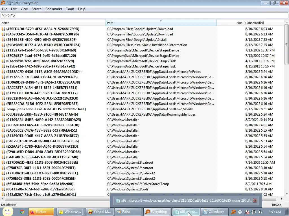Click folder icon of {113527a4-45d4-4b6f-b567-97838f1b04b0}
This screenshot has width=289, height=216.
[x=3, y=50]
